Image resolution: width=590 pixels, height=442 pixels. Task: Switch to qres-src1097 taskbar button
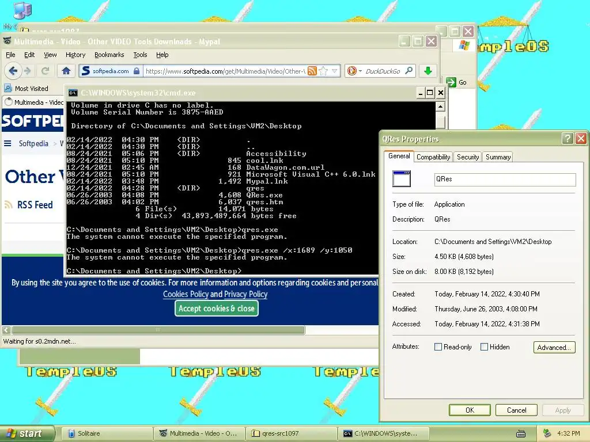292,433
